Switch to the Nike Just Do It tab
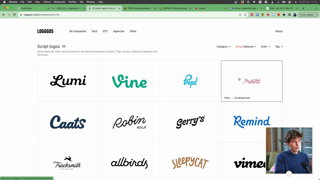 pos(281,8)
